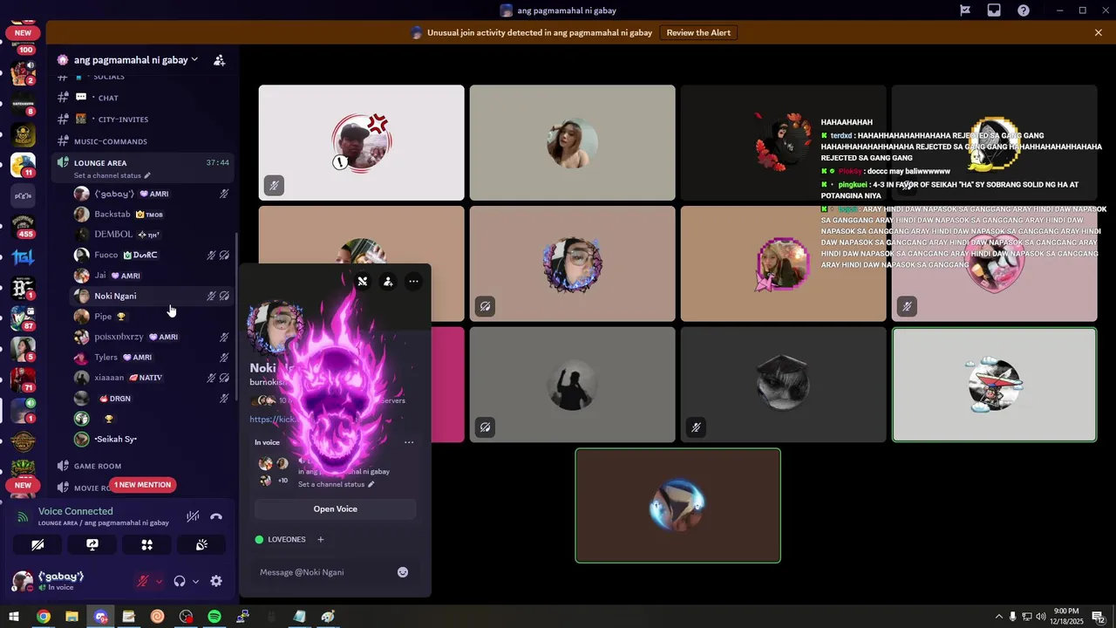Select voice member Backstab
The height and width of the screenshot is (628, 1116).
(x=112, y=214)
